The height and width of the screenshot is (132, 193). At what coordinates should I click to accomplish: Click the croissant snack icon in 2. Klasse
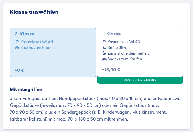click(17, 48)
